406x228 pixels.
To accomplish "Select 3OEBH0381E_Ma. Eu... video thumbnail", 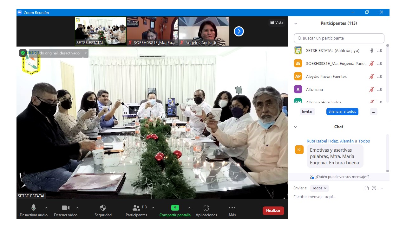I will pyautogui.click(x=152, y=31).
